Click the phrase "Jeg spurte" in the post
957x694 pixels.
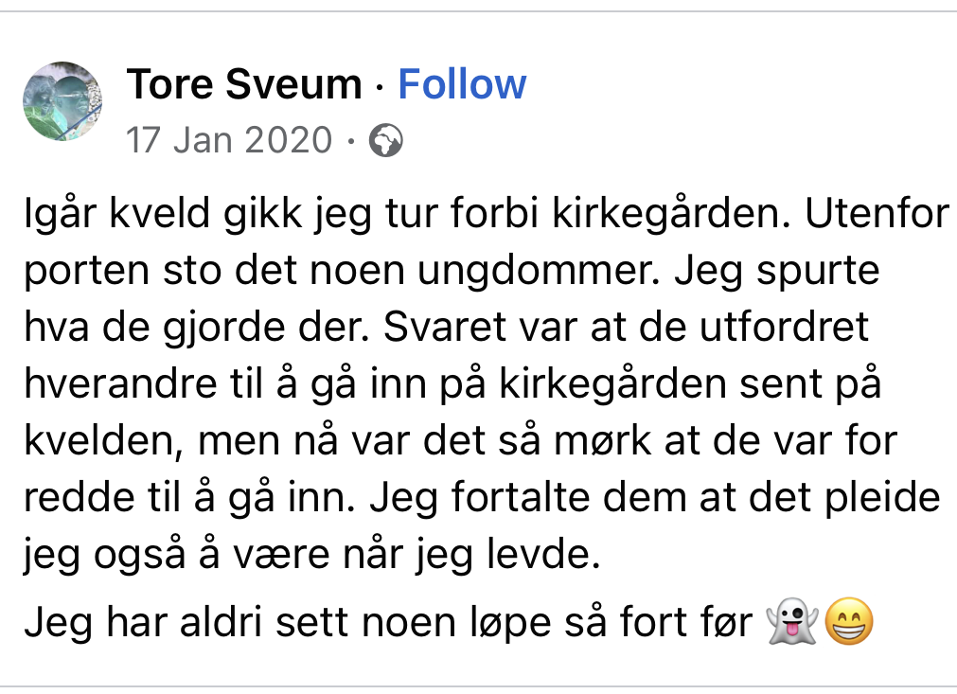click(x=778, y=272)
